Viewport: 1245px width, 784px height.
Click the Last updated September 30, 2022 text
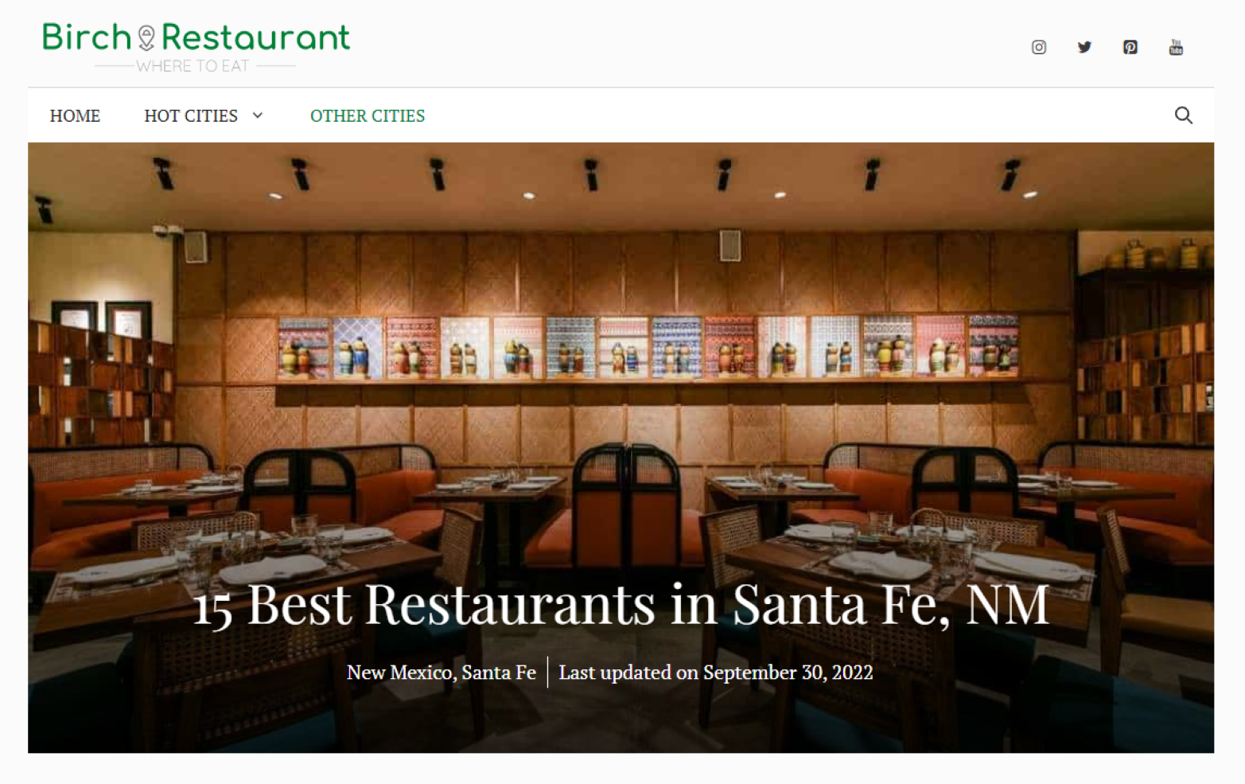[715, 673]
